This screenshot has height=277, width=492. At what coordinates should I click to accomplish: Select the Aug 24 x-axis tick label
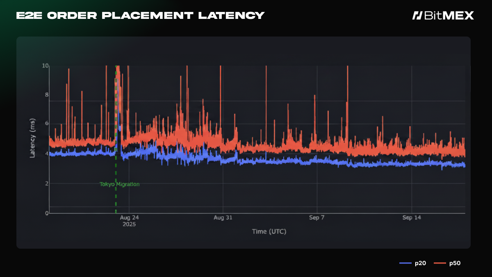tap(129, 218)
